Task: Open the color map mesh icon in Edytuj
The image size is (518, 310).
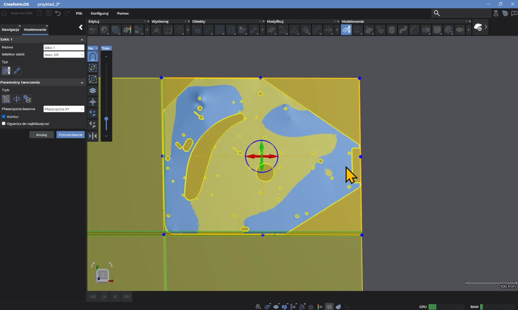Action: [127, 30]
